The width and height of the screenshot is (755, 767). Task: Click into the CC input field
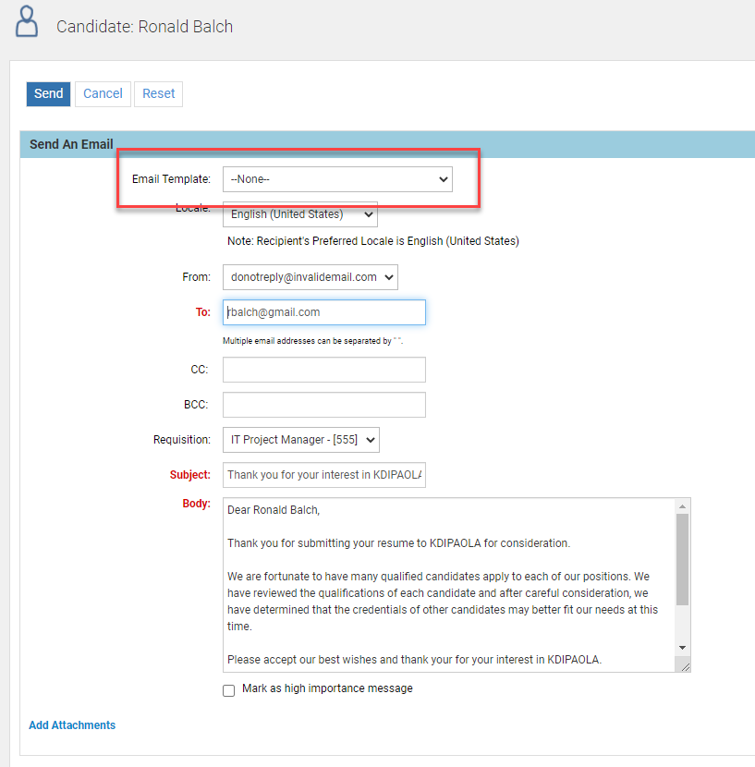pos(323,370)
